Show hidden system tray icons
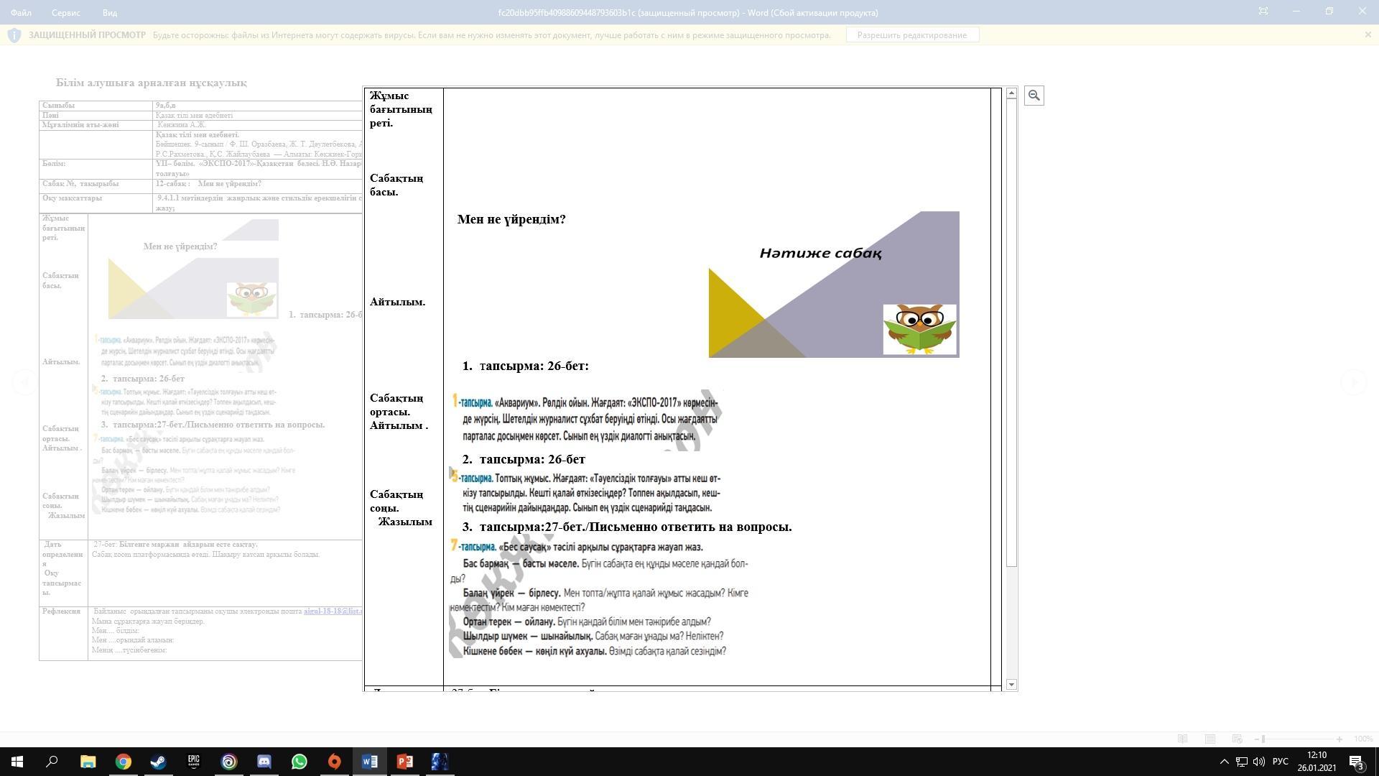The height and width of the screenshot is (776, 1379). [1225, 762]
